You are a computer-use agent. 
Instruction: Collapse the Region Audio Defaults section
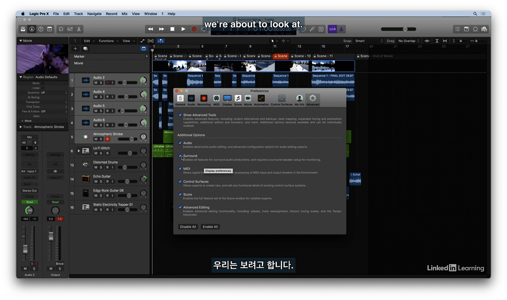(21, 77)
